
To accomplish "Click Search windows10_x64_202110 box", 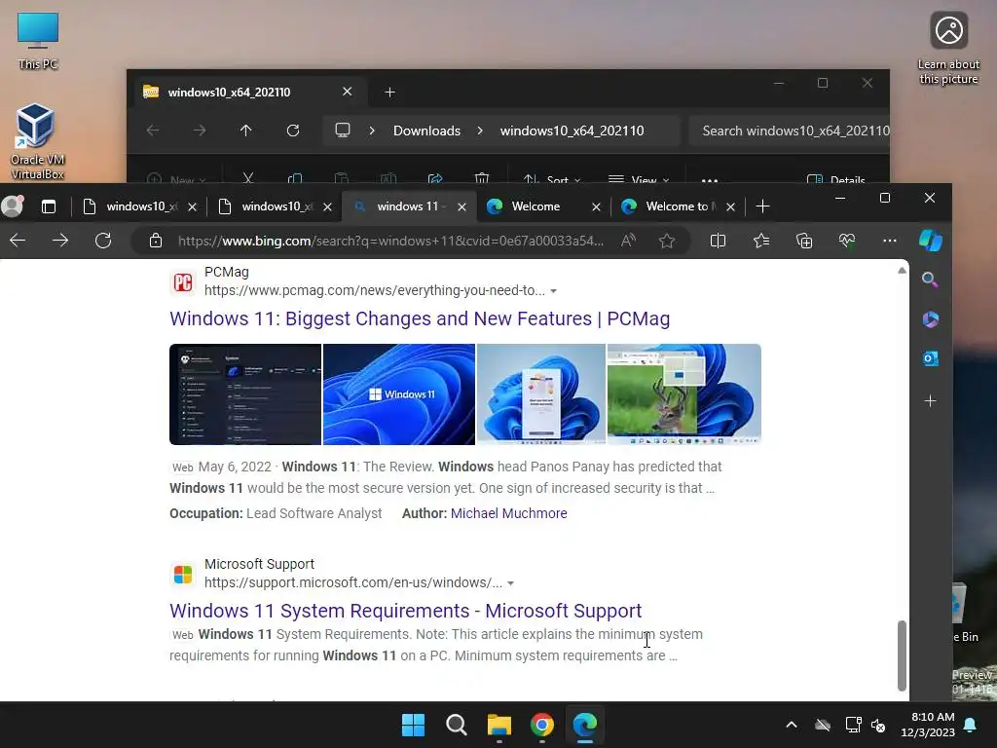I will point(789,131).
